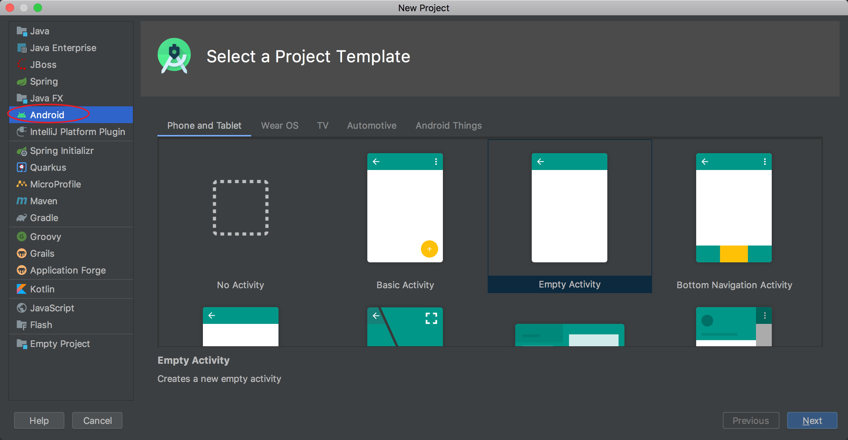Screen dimensions: 848x440
Task: Select the Basic Activity template
Action: point(405,217)
